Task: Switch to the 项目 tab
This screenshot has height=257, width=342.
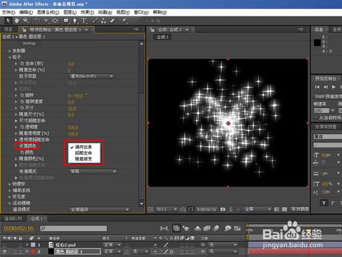Action: pyautogui.click(x=8, y=29)
